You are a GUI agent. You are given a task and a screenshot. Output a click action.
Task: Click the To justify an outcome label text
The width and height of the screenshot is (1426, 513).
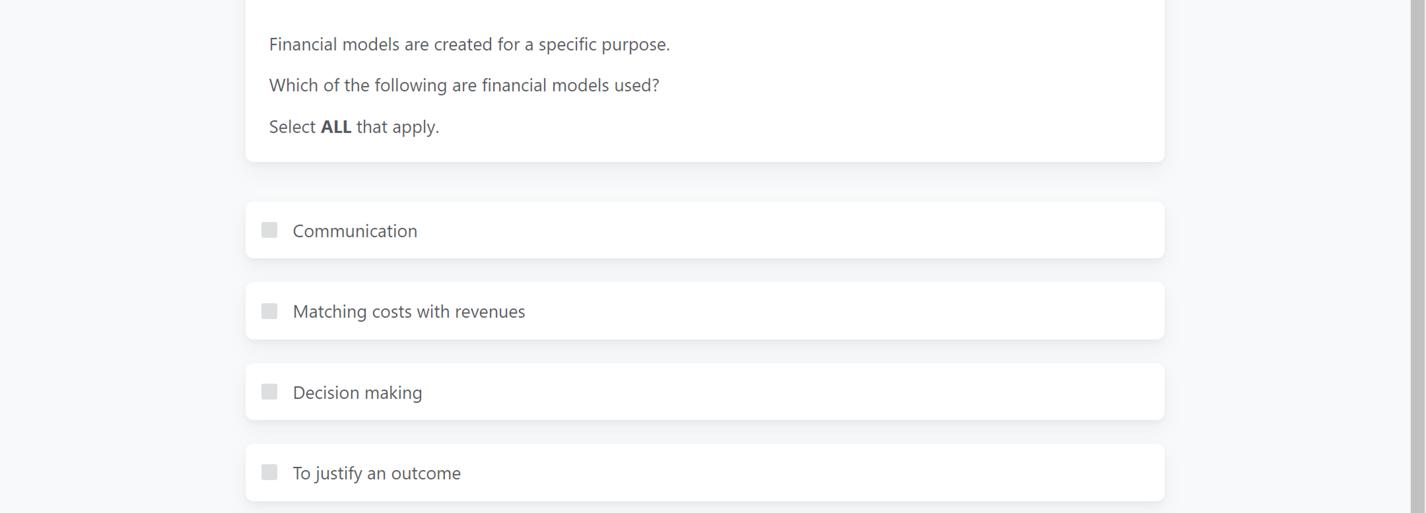pyautogui.click(x=376, y=473)
